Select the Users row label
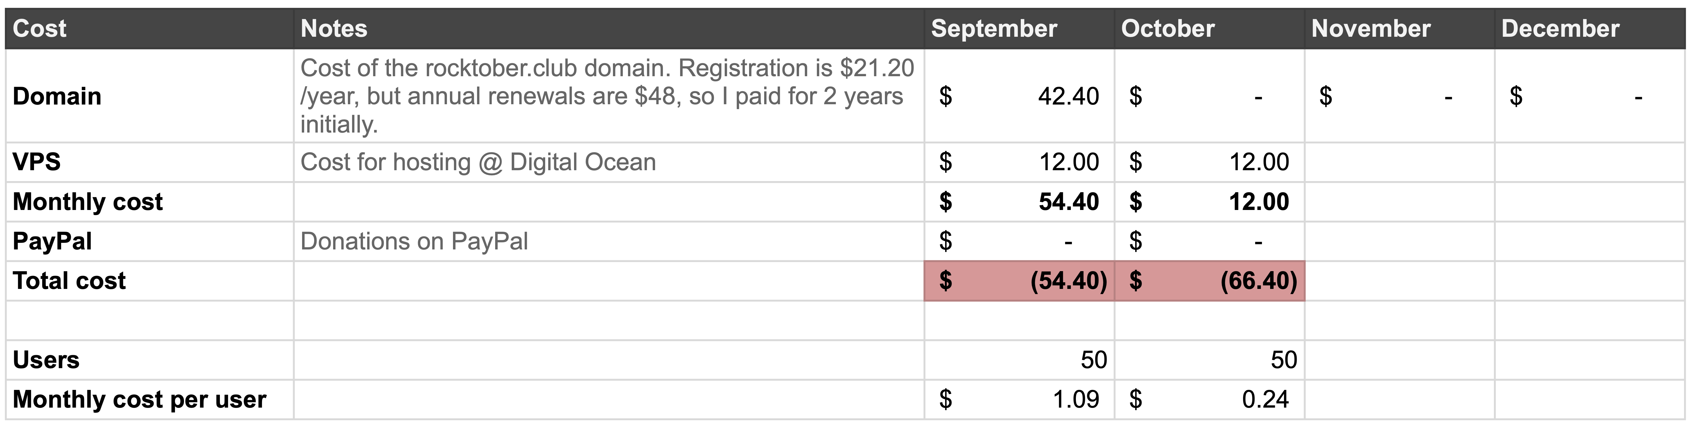The image size is (1690, 429). click(x=150, y=360)
